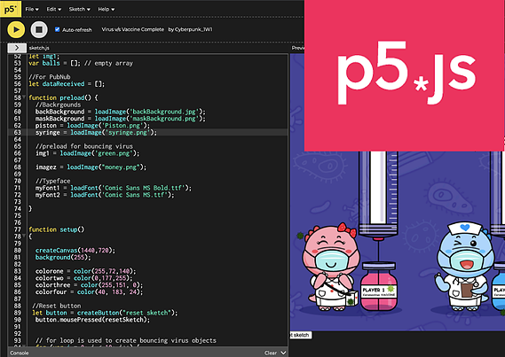Run the sketch with the Play button
505x357 pixels.
(x=16, y=29)
